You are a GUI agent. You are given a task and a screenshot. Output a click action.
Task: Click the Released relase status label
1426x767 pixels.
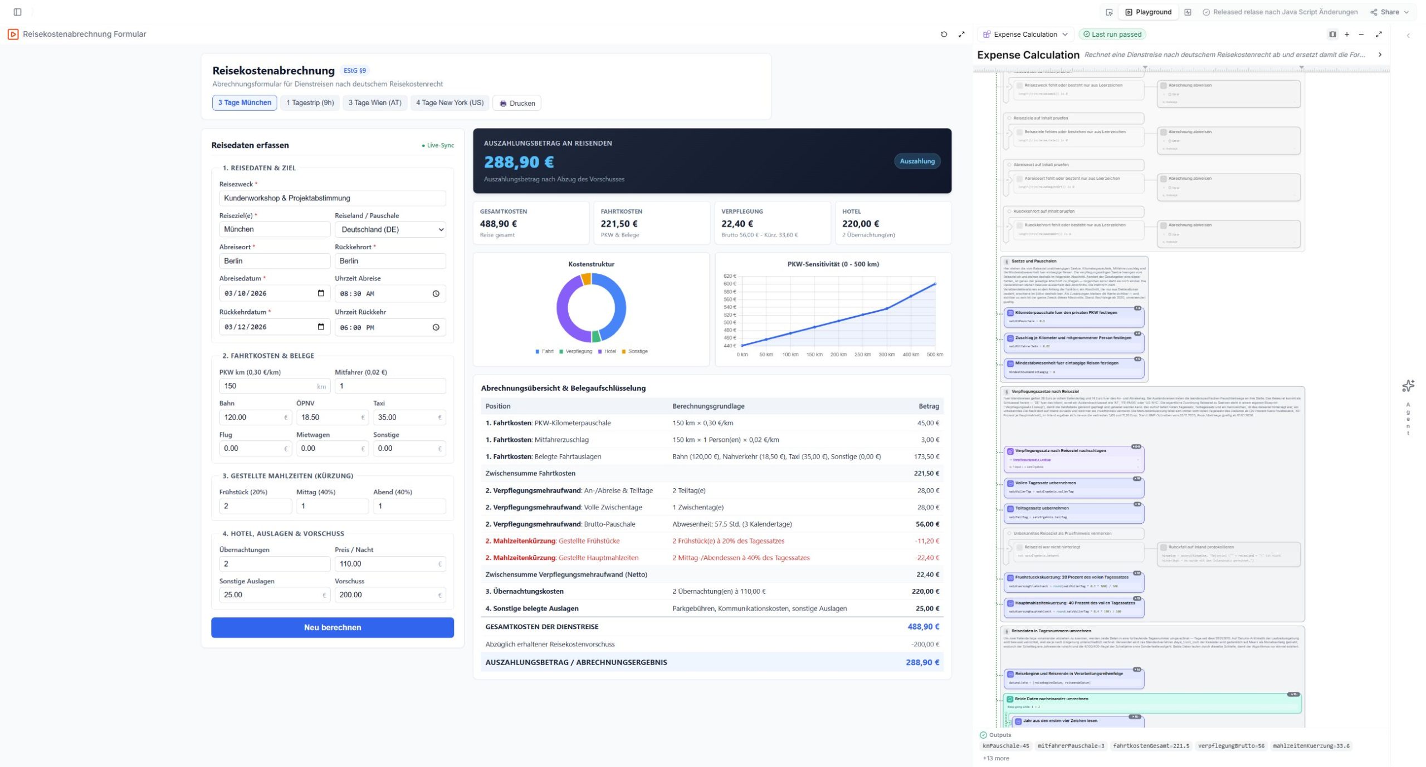pos(1279,12)
